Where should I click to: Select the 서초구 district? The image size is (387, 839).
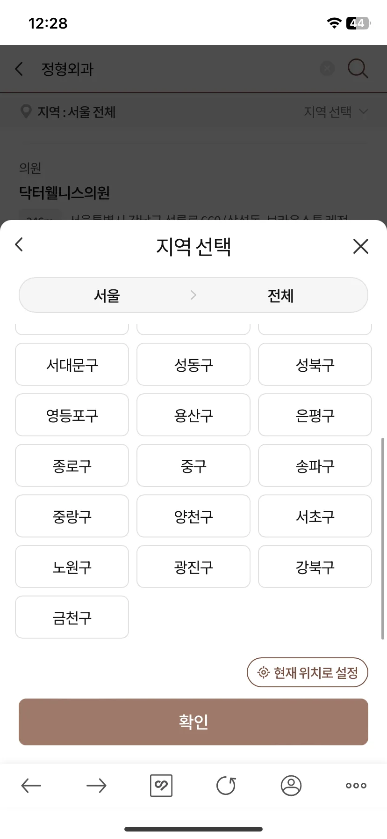point(315,516)
